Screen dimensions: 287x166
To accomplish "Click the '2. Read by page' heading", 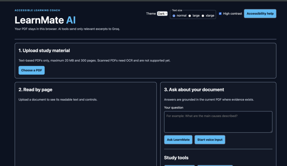I will (x=35, y=90).
